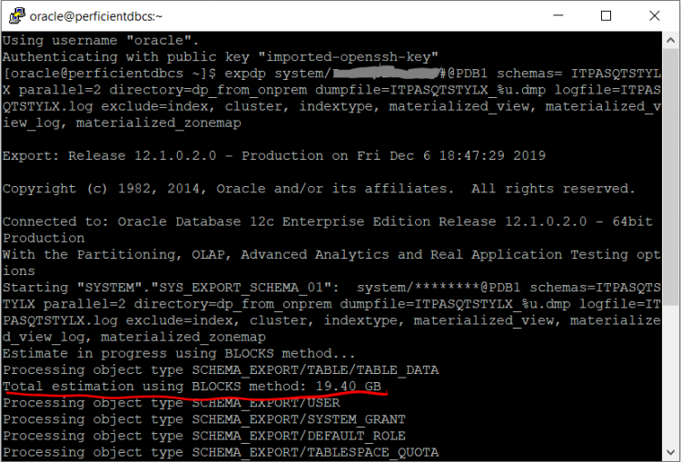Click the window title oracle@perficientdbcs:~
Viewport: 681px width, 462px height.
coord(91,15)
